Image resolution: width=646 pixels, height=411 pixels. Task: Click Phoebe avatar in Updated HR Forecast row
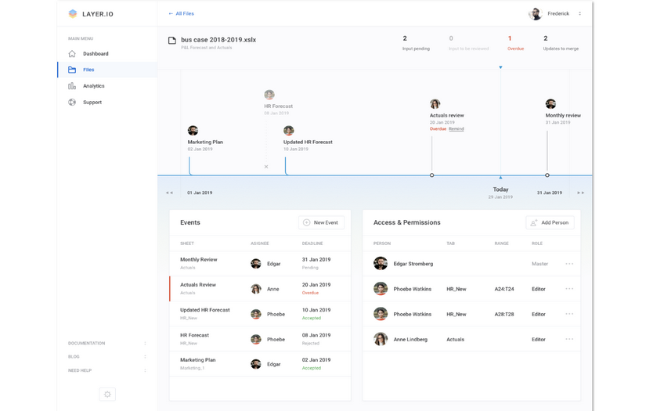(x=256, y=314)
